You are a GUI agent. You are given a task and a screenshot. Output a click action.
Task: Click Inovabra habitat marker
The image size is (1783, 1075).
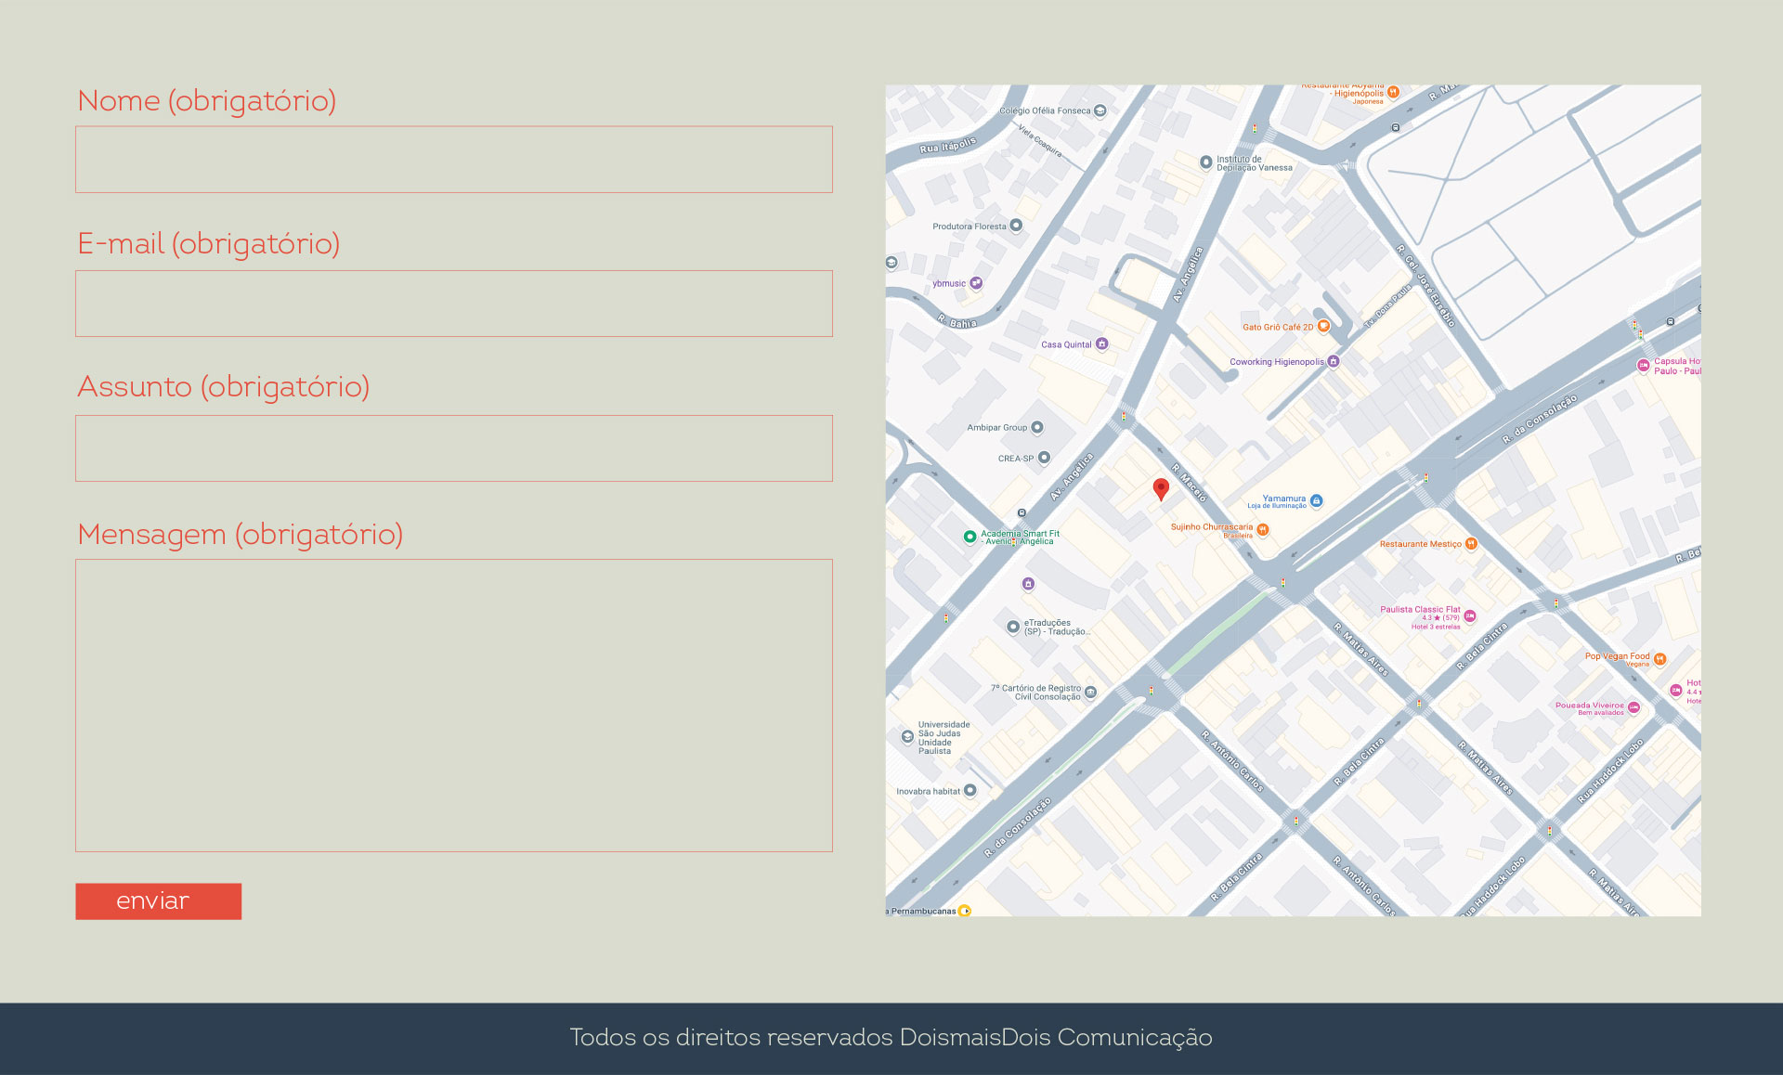point(970,791)
